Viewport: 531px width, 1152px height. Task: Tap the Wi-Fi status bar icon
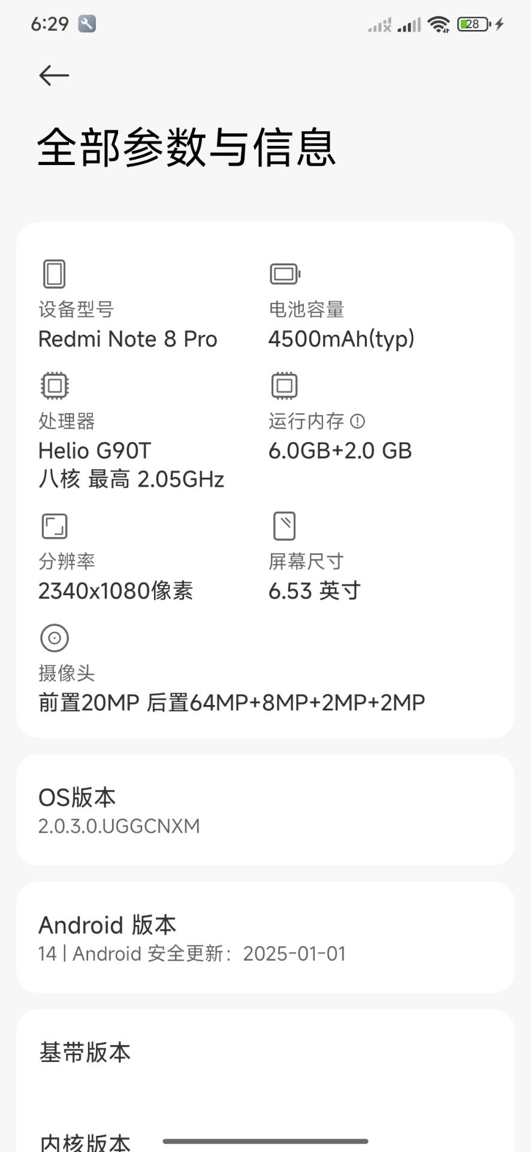click(x=439, y=25)
